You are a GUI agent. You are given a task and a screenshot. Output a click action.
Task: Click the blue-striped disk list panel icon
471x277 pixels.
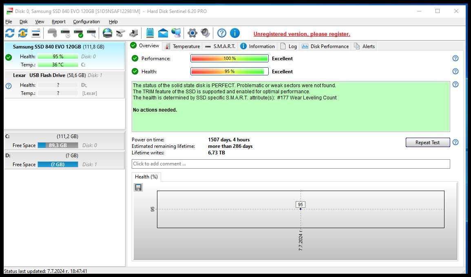(36, 33)
